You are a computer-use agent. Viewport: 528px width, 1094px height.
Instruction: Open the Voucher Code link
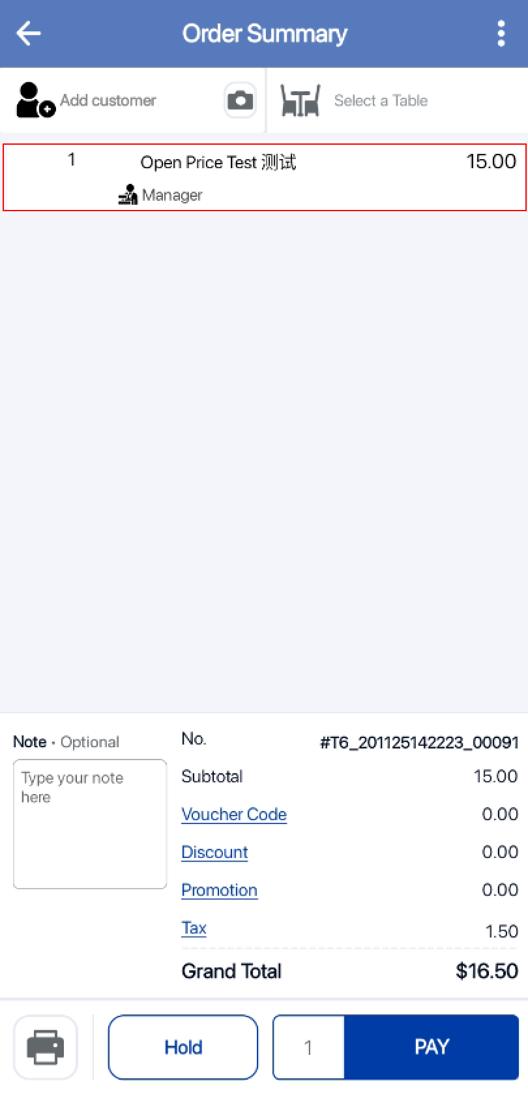click(x=233, y=814)
